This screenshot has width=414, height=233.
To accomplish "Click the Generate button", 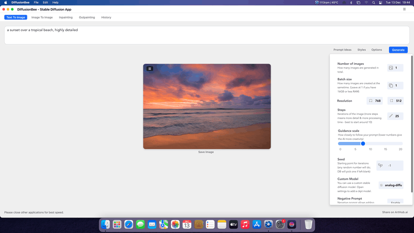I will pyautogui.click(x=398, y=50).
